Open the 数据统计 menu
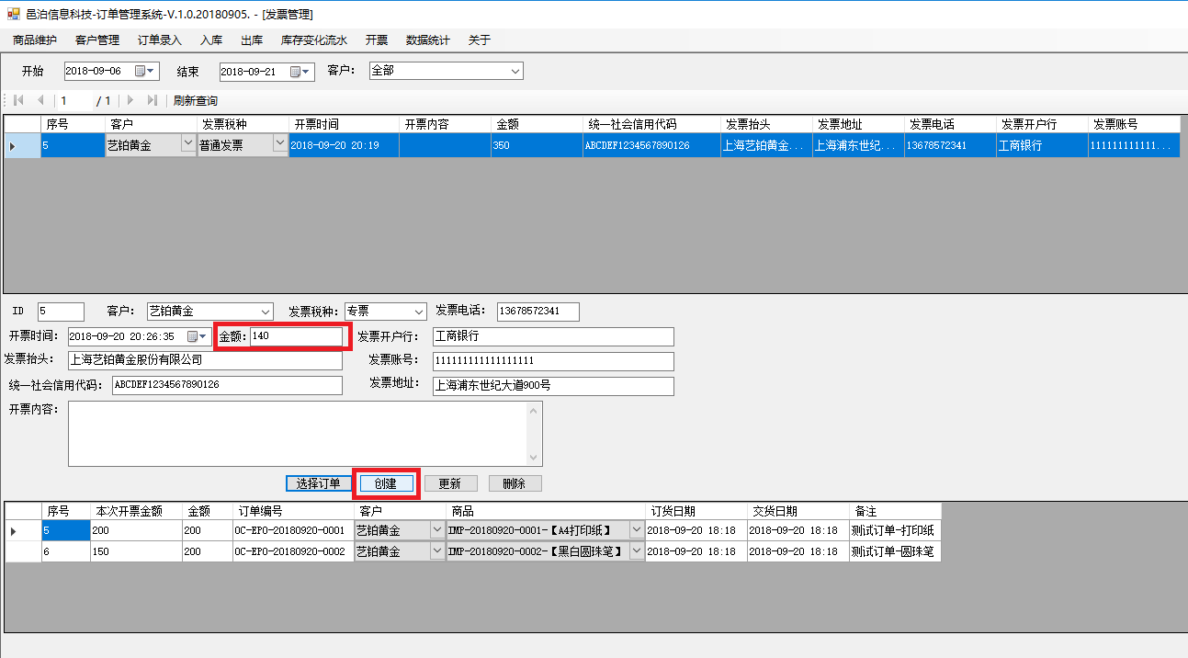 point(428,40)
